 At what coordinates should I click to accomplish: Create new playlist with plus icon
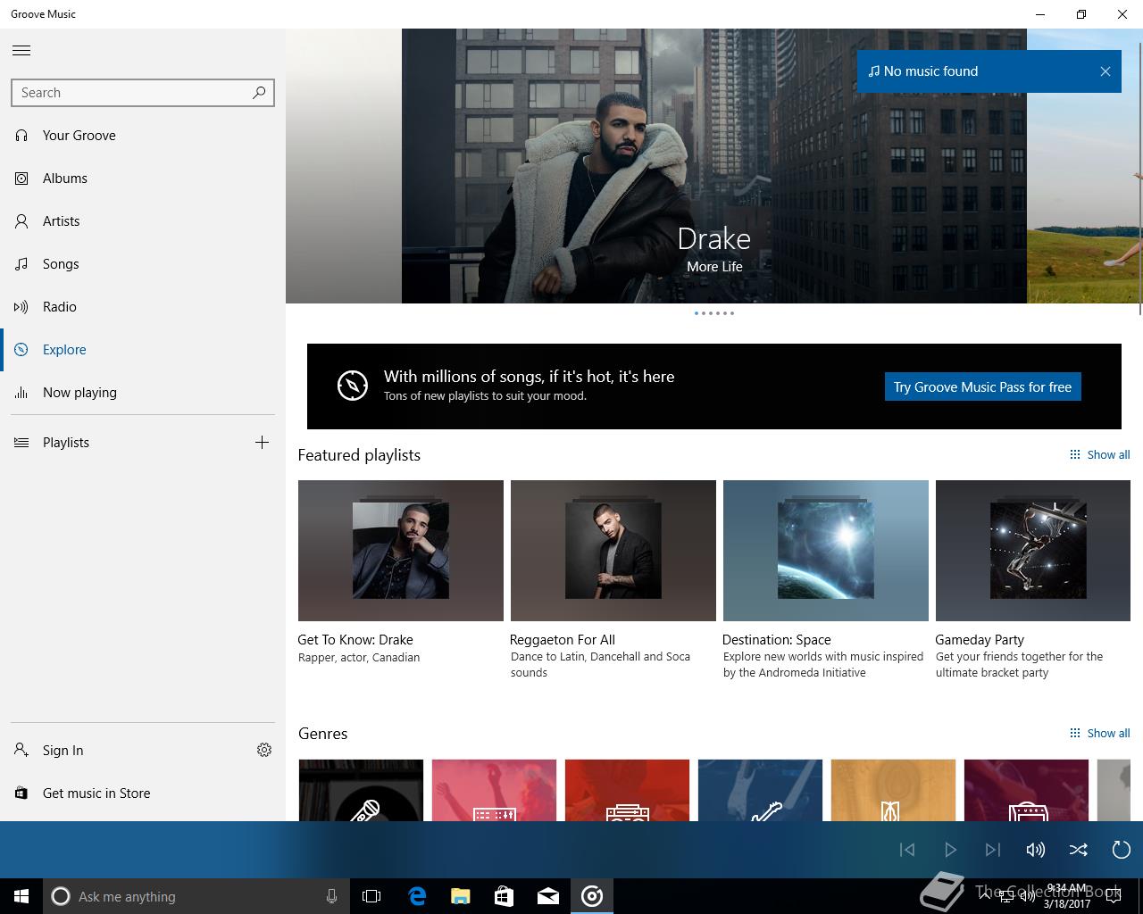click(262, 443)
